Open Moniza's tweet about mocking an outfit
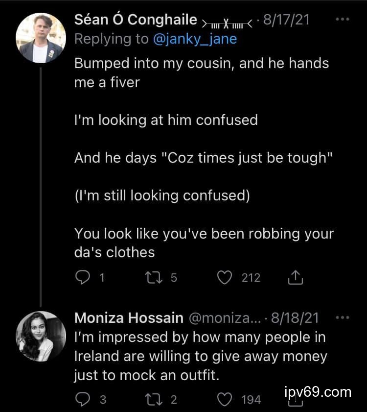 [x=201, y=356]
